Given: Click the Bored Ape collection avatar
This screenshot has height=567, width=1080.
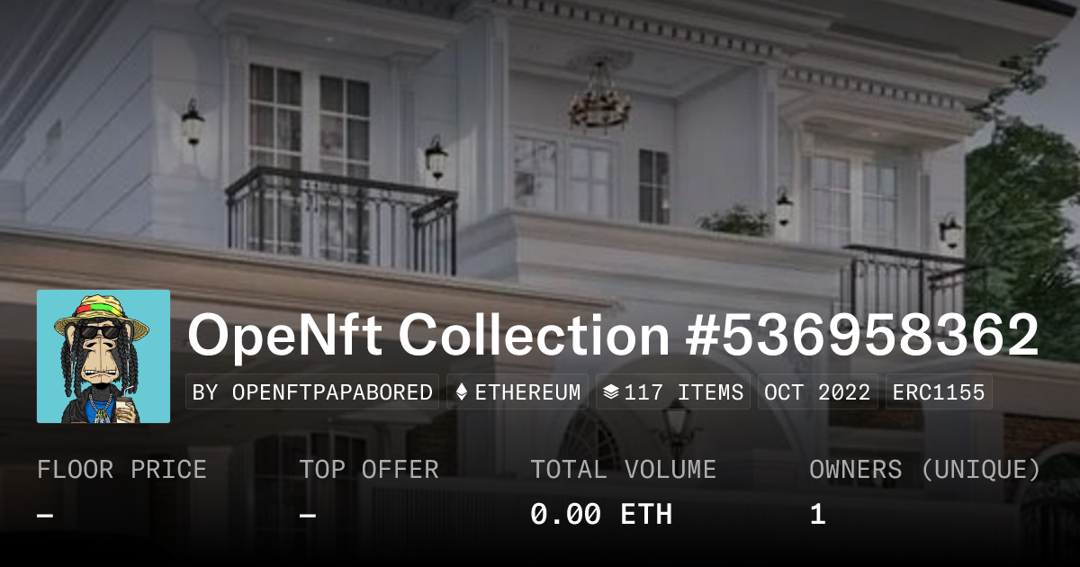Looking at the screenshot, I should [x=103, y=356].
